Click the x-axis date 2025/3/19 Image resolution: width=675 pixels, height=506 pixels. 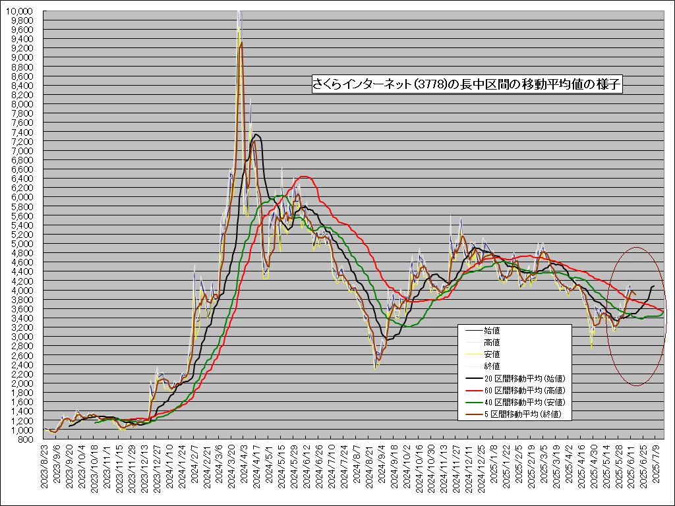[556, 468]
